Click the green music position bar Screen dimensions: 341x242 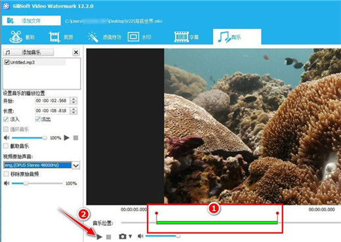click(217, 222)
